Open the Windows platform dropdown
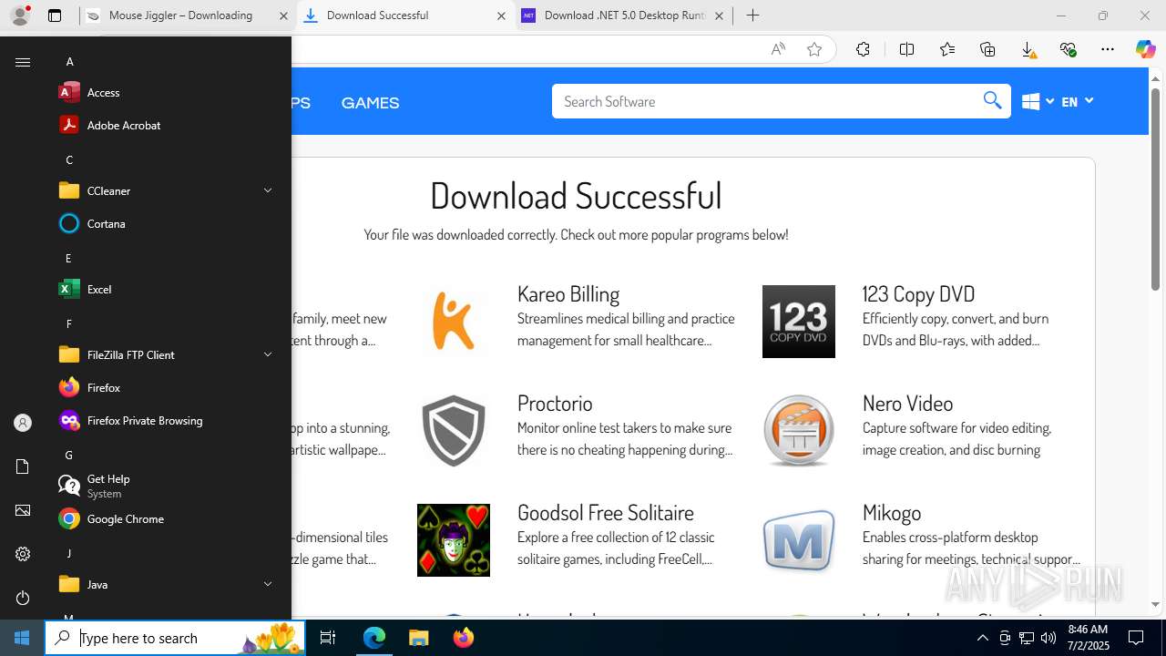This screenshot has width=1166, height=656. click(1038, 101)
